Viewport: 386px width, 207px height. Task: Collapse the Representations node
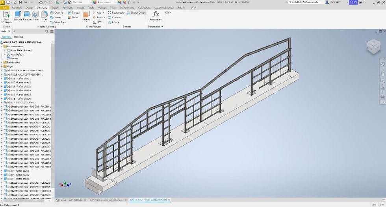[2, 46]
